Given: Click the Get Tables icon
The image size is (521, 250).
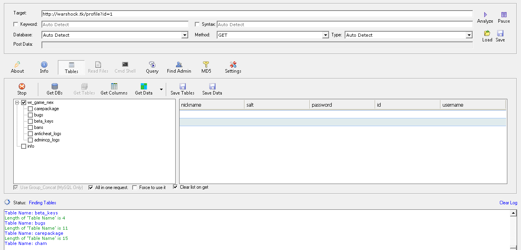Looking at the screenshot, I should point(84,86).
